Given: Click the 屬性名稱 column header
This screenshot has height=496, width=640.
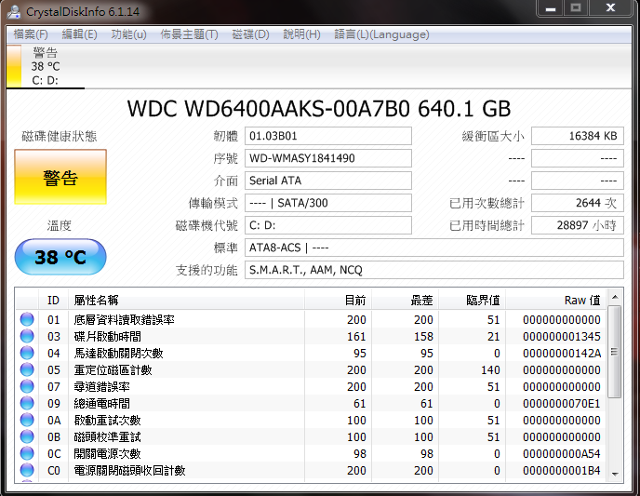Looking at the screenshot, I should [x=186, y=300].
